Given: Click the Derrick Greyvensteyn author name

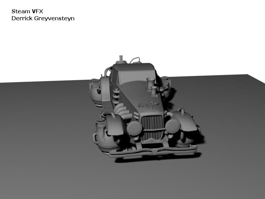Looking at the screenshot, I should click(43, 18).
